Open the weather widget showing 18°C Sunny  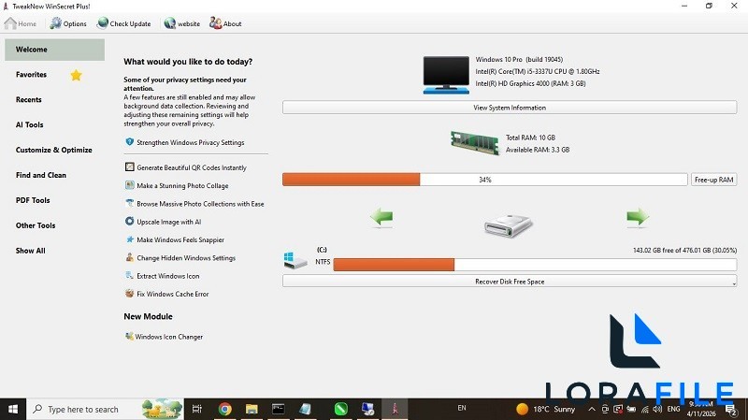[x=546, y=409]
